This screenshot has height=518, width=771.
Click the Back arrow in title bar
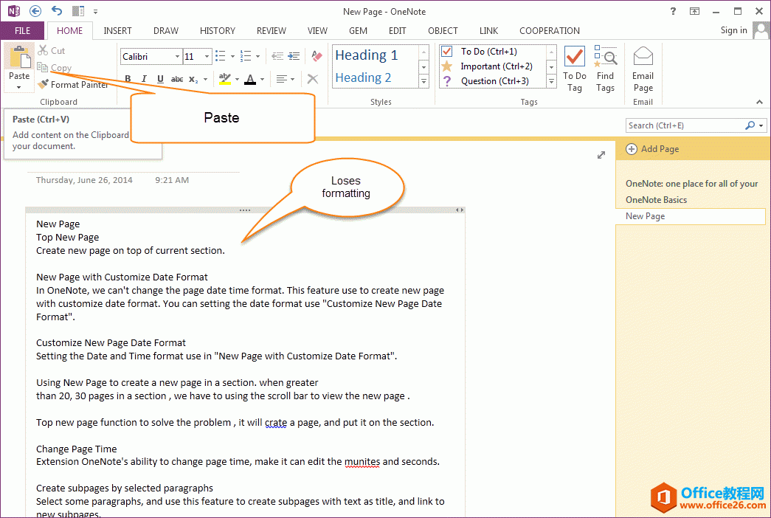point(35,11)
